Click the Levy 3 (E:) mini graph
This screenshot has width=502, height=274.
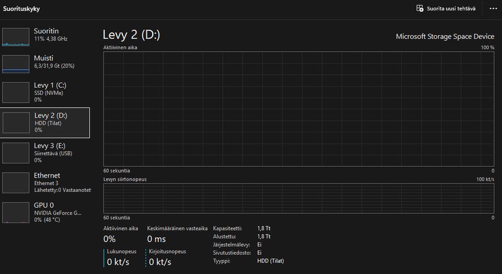coord(16,153)
